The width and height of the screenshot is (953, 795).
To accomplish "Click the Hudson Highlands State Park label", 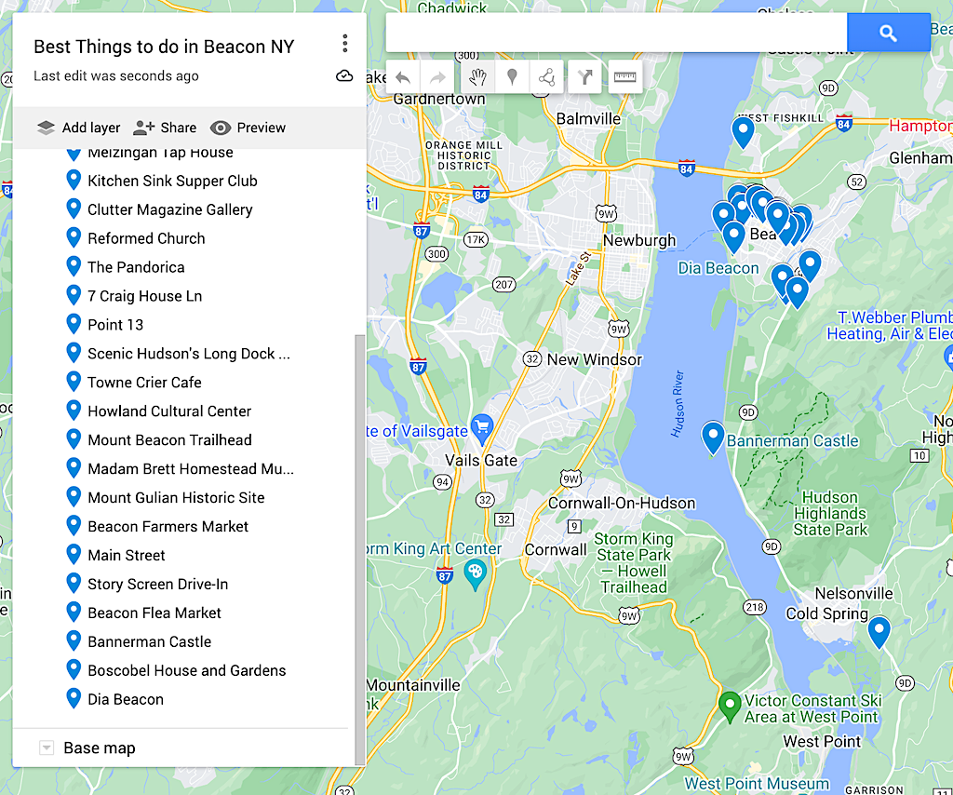I will click(x=830, y=514).
